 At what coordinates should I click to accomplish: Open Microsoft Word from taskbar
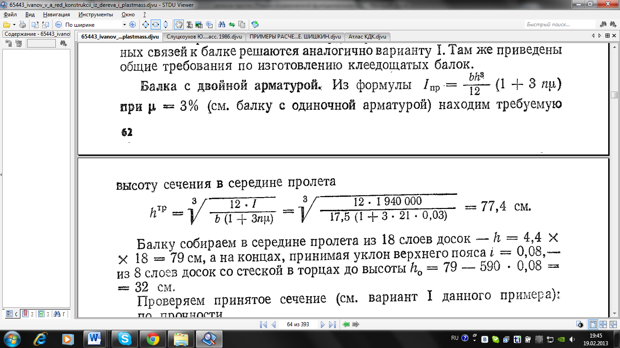click(x=95, y=338)
